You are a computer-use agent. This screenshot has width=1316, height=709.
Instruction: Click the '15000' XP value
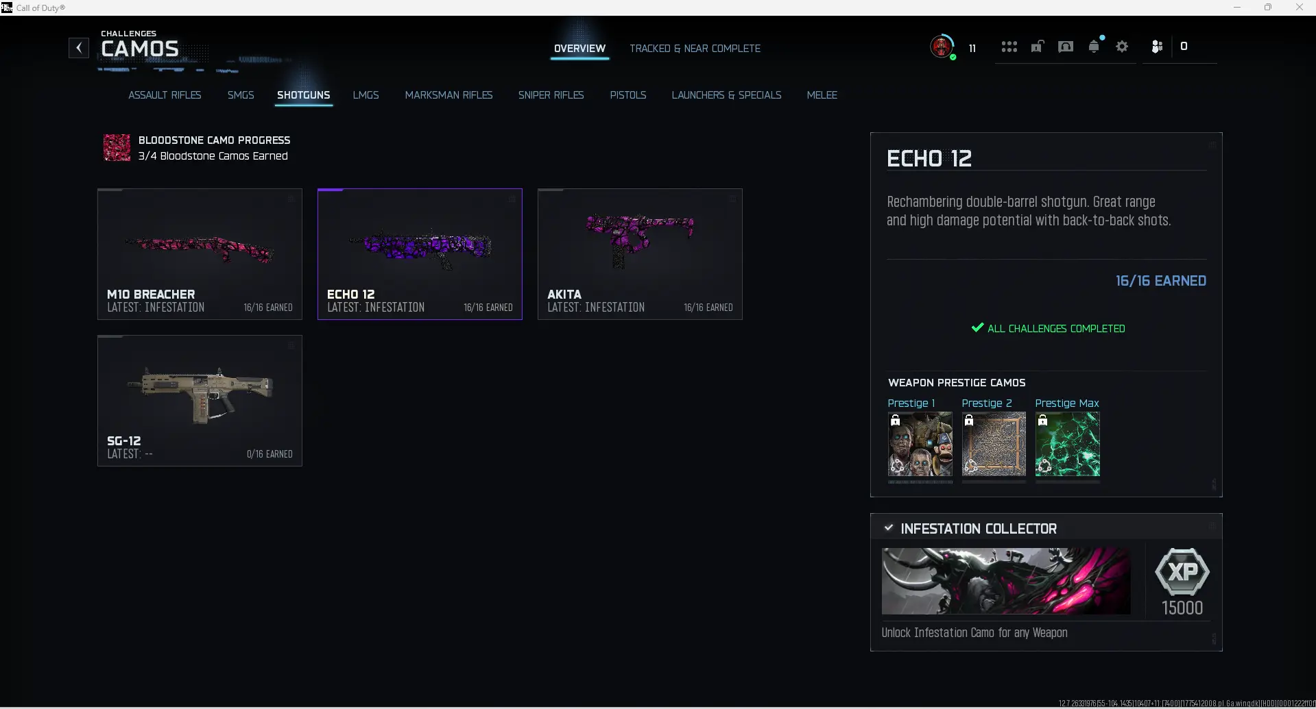[x=1182, y=608]
